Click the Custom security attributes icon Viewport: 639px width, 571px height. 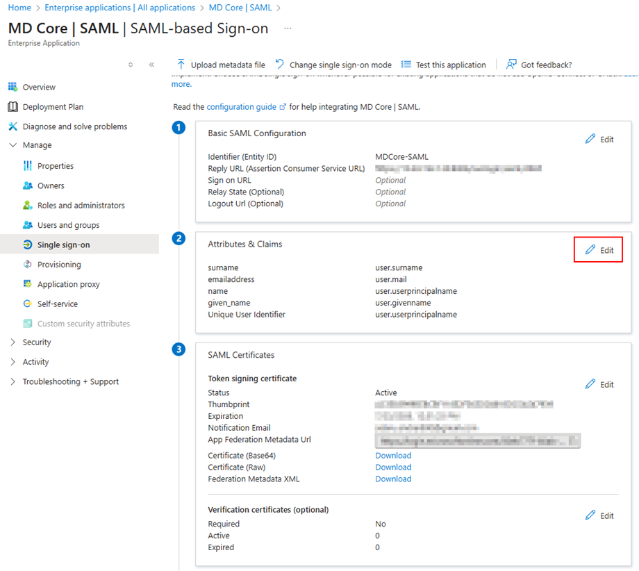coord(27,323)
